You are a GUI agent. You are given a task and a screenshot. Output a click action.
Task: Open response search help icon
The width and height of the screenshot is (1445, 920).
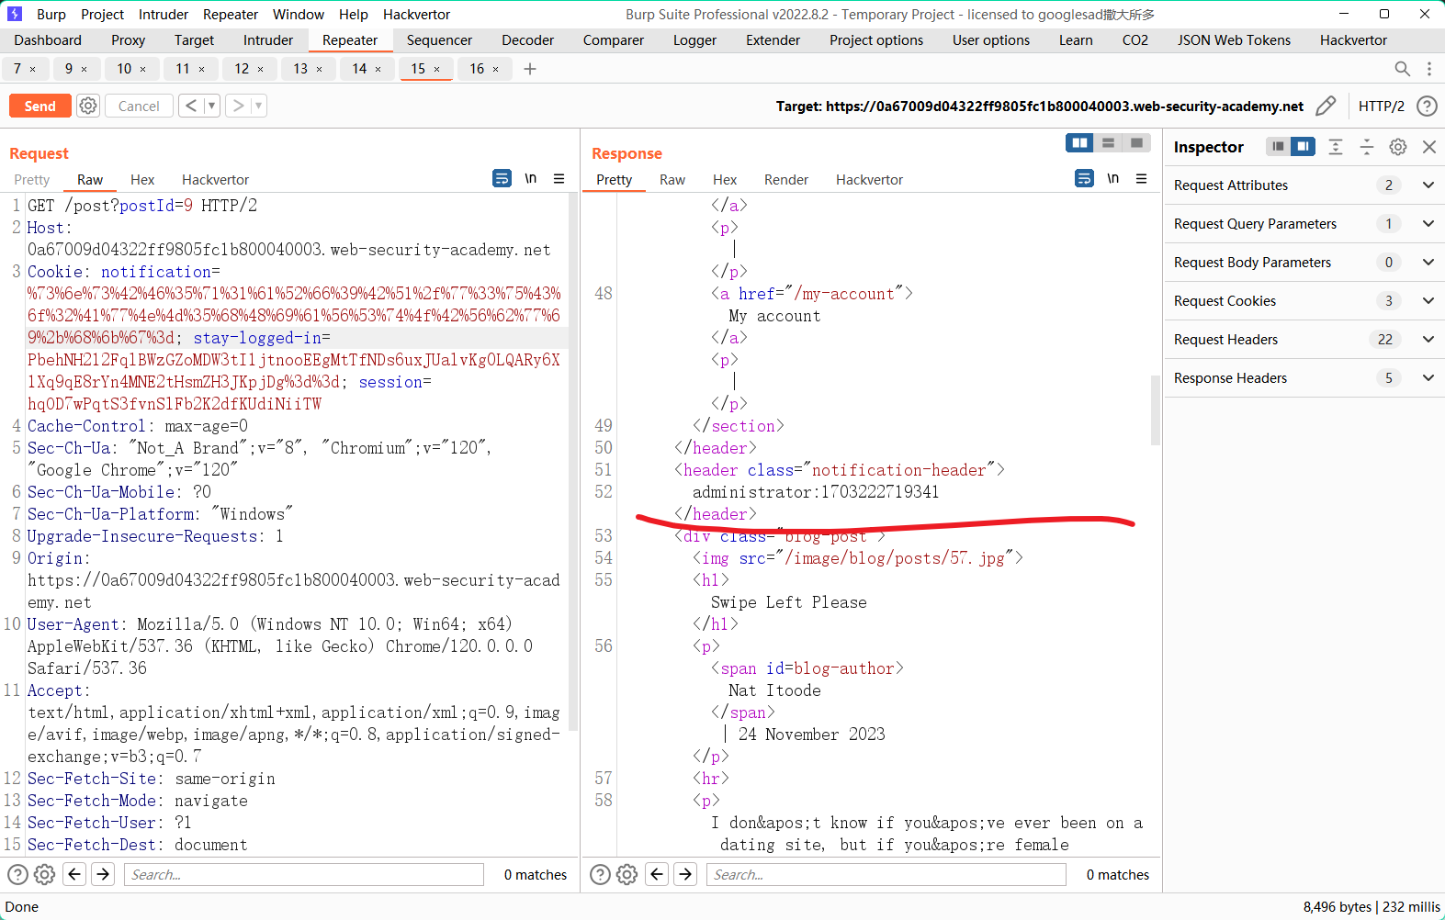[600, 874]
